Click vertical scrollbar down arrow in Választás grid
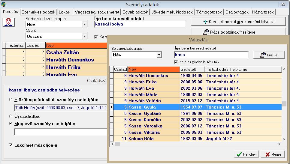This screenshot has width=290, height=164. (x=284, y=139)
